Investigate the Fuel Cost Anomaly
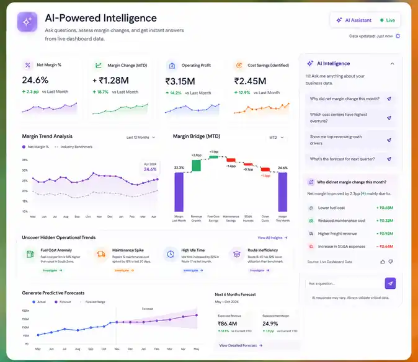This screenshot has width=418, height=362. [52, 270]
